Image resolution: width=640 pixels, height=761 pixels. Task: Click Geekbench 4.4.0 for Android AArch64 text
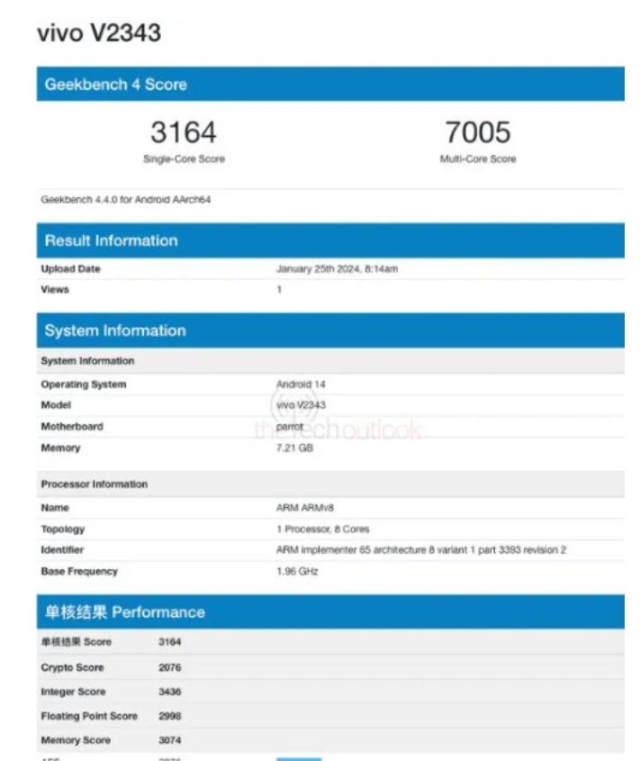[x=126, y=199]
